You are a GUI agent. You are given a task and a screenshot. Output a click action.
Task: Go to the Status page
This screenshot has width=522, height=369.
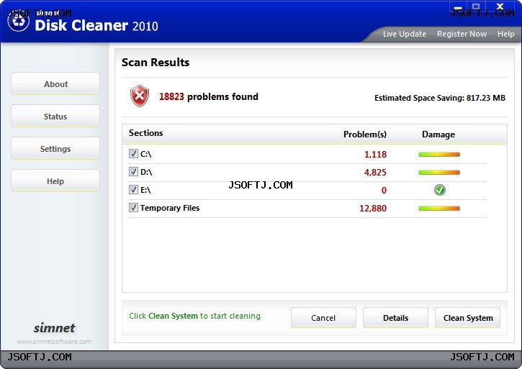[x=55, y=116]
